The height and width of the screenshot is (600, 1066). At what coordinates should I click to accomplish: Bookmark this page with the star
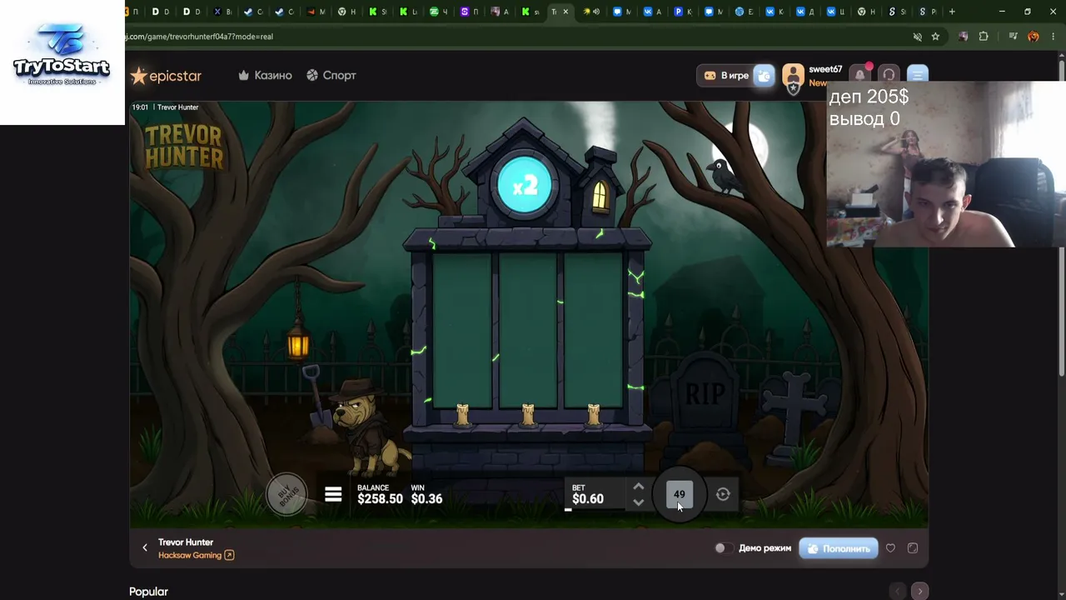[935, 37]
